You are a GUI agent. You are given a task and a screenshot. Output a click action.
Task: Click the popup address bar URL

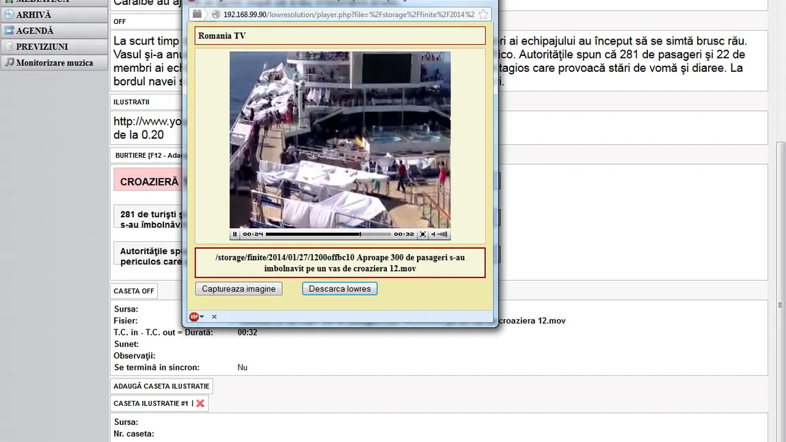[349, 14]
